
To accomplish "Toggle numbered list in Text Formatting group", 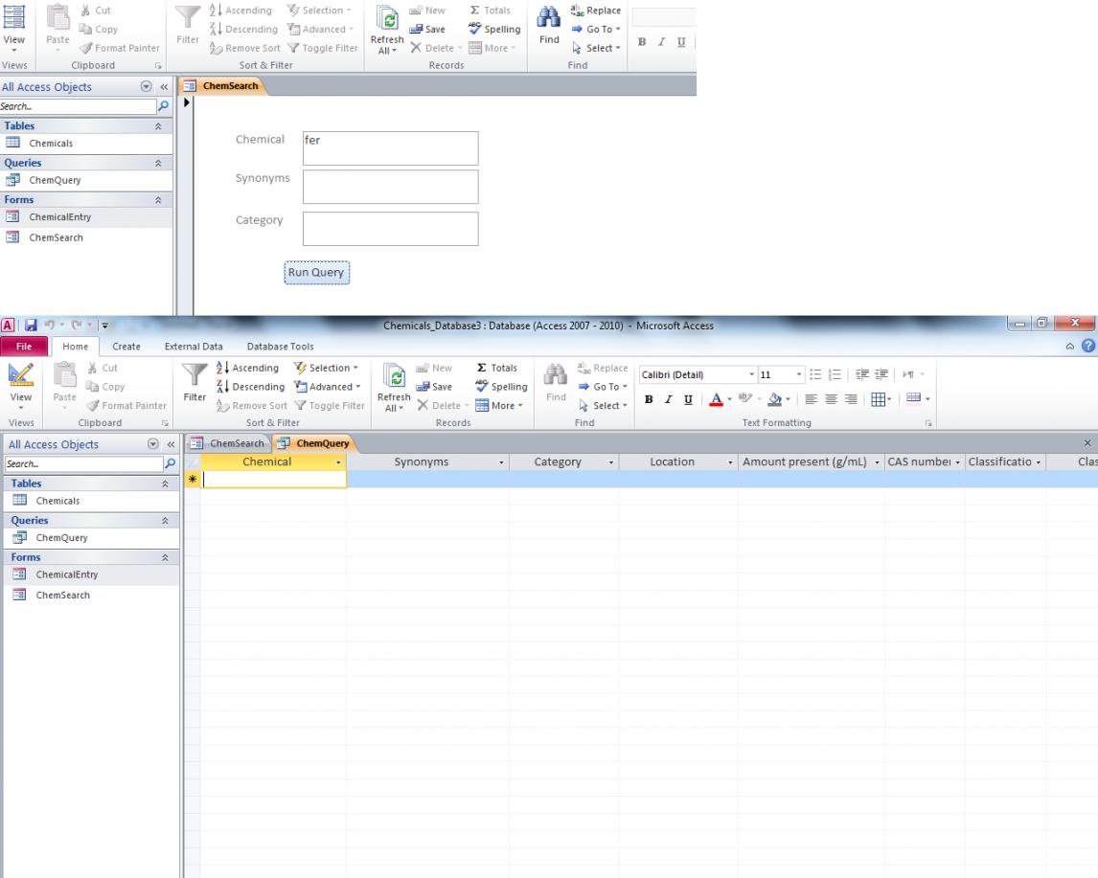I will click(x=834, y=375).
